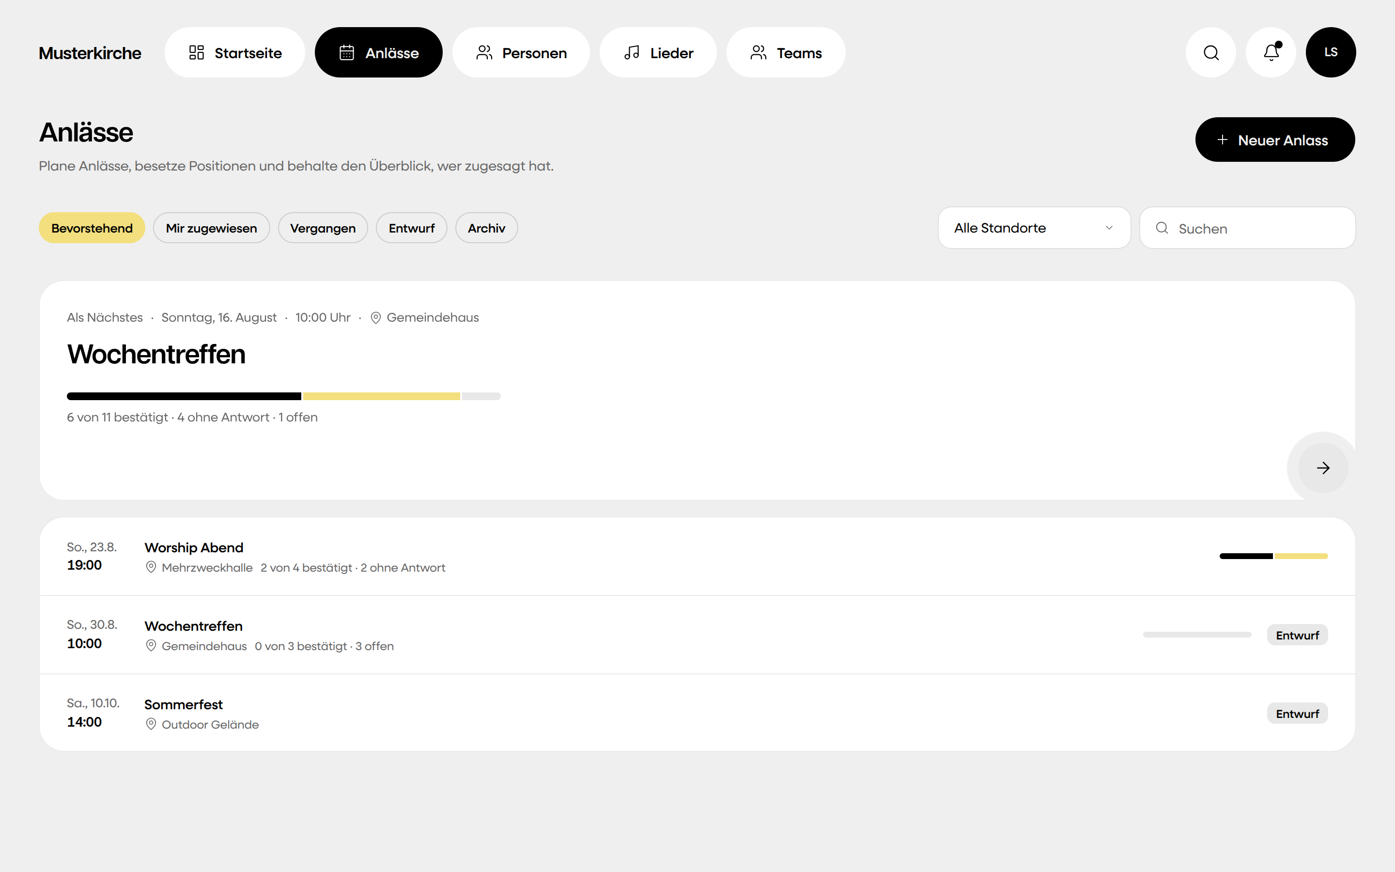Viewport: 1395px width, 872px height.
Task: Open the LS user avatar menu
Action: (1331, 52)
